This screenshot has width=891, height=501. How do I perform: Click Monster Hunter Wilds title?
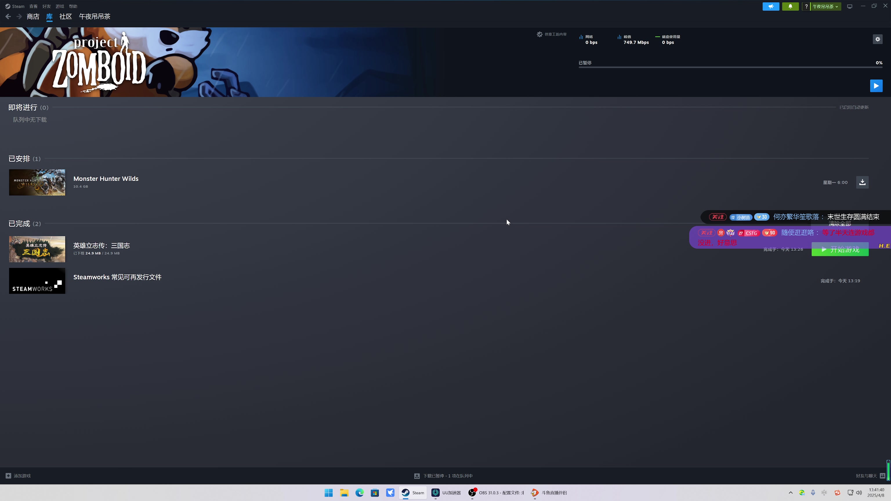point(106,179)
